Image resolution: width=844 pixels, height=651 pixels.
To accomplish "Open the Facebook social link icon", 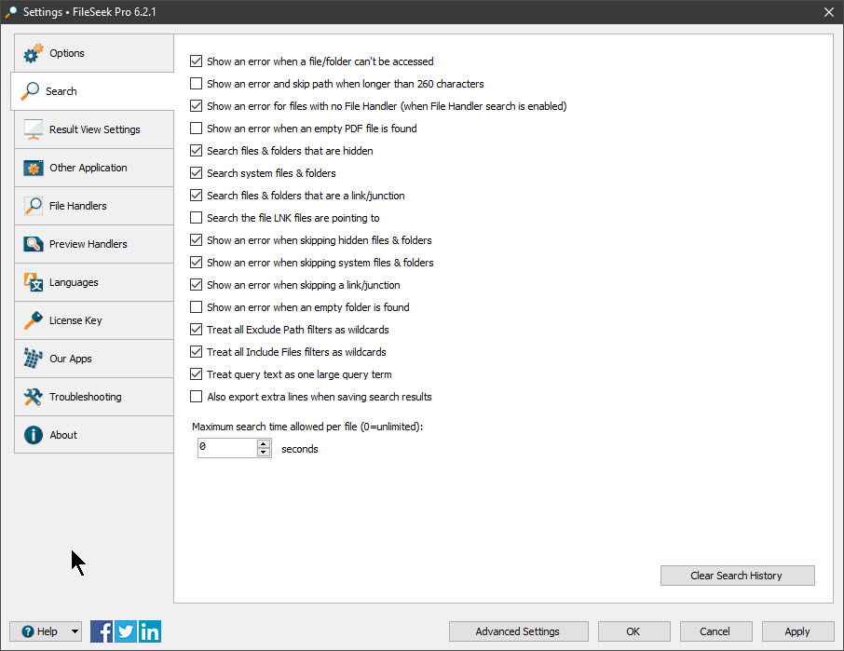I will [x=102, y=631].
